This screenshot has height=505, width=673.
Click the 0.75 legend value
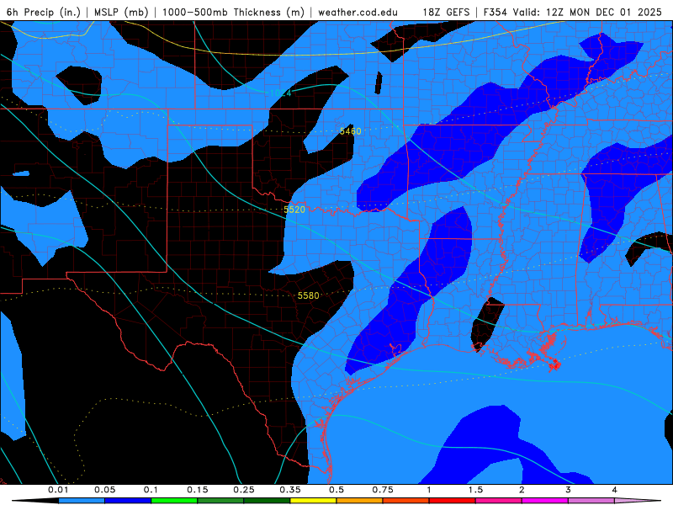tap(383, 490)
